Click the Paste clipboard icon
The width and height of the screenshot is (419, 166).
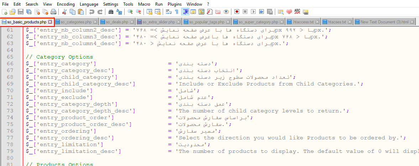point(80,12)
